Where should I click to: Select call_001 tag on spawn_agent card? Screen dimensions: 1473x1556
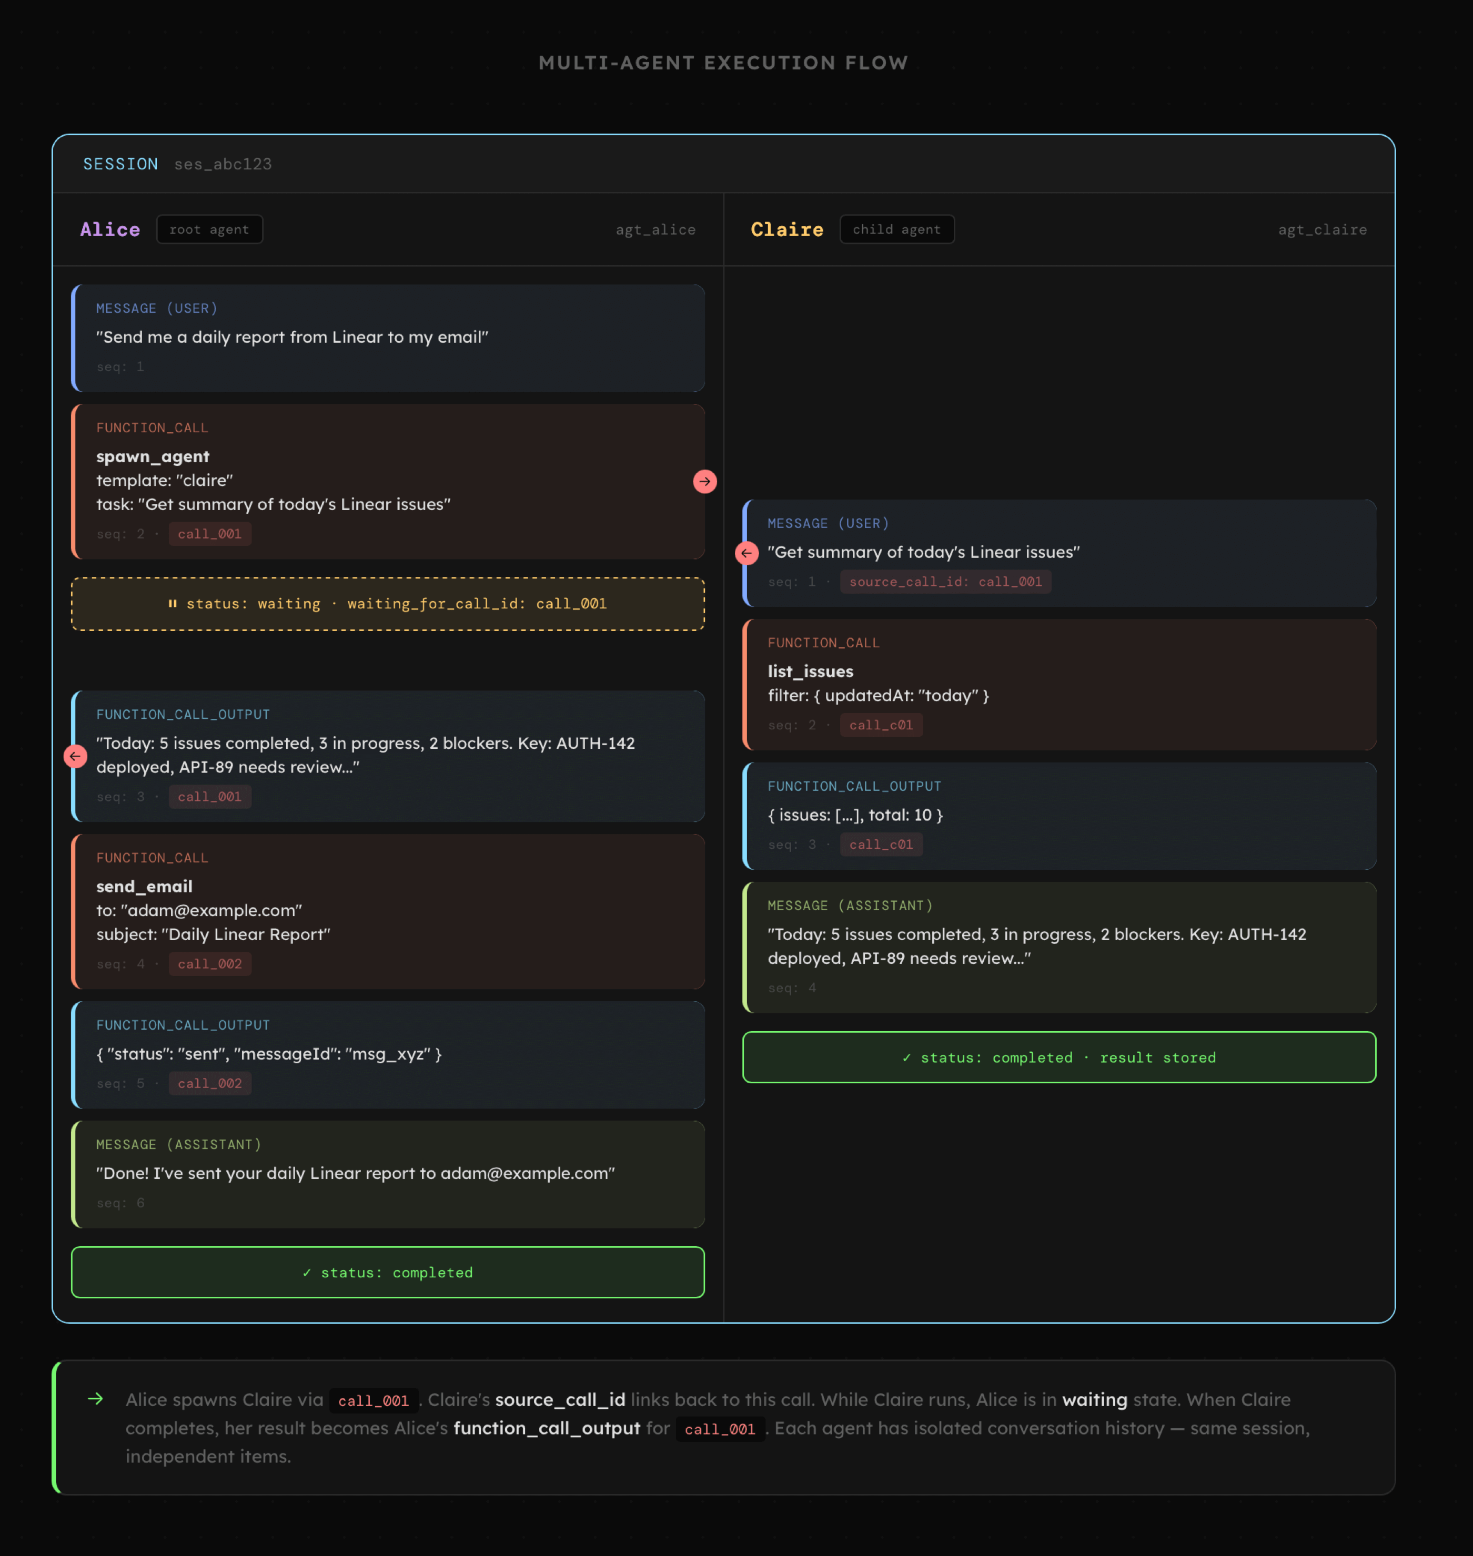pos(210,534)
